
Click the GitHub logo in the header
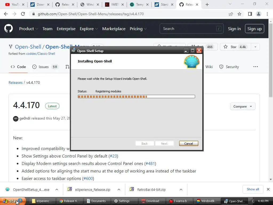(x=9, y=29)
